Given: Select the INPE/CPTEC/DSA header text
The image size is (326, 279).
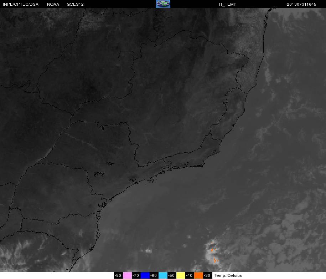Looking at the screenshot, I should point(21,4).
